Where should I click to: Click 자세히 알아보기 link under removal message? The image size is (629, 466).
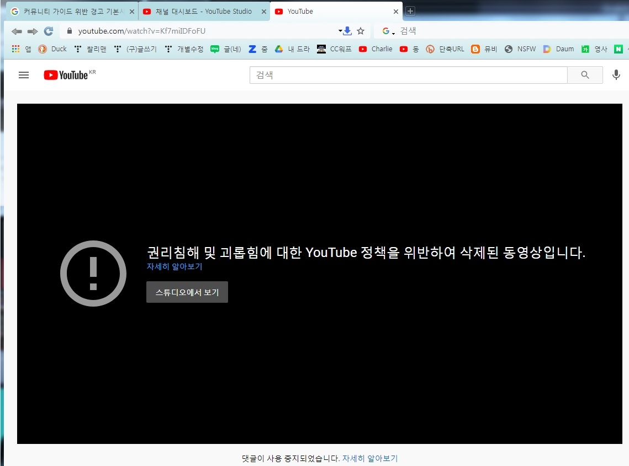[175, 266]
